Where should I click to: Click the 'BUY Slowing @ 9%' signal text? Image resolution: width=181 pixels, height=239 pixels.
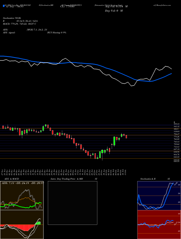pyautogui.click(x=57, y=33)
